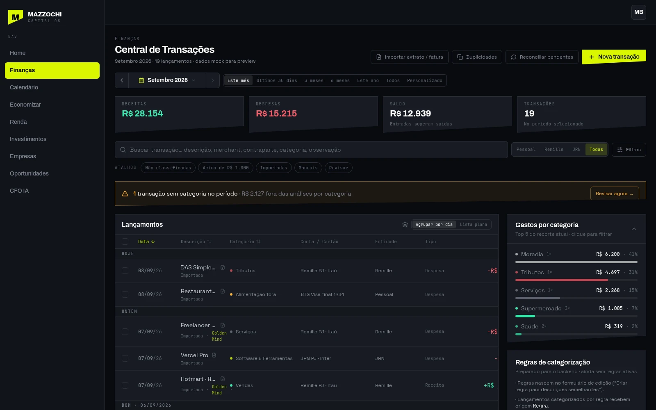The width and height of the screenshot is (656, 410).
Task: Click the layers icon beside Agrupar por dia
Action: (x=405, y=225)
